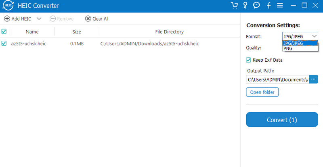The image size is (323, 167).
Task: Click the Add HEIC plus icon
Action: (7, 19)
